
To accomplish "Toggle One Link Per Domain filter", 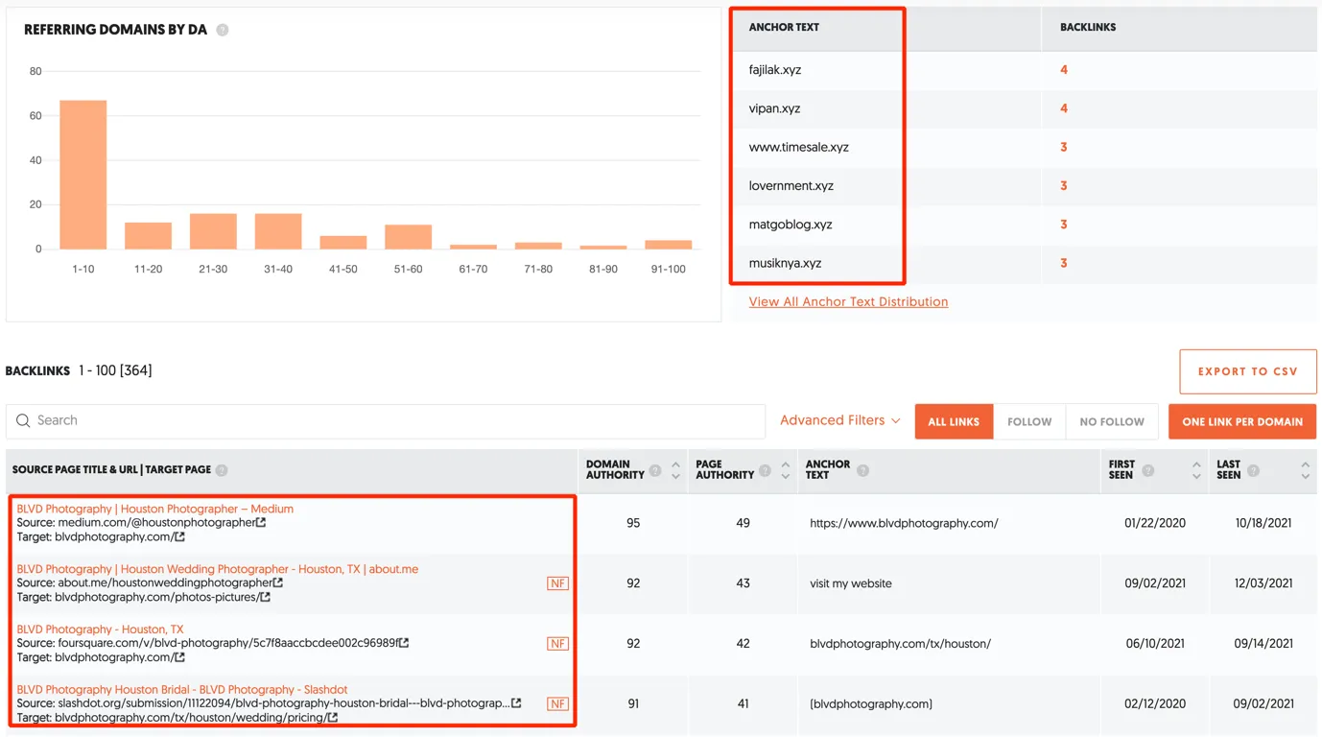I will click(1241, 421).
